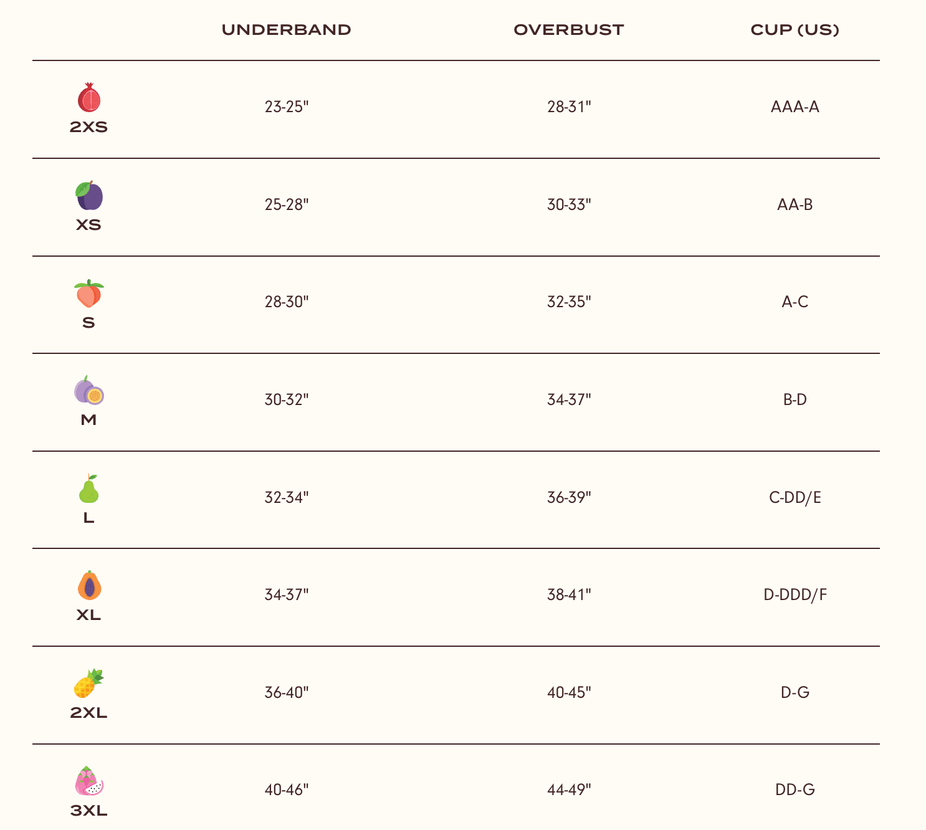
Task: Select the pear icon for L
Action: click(89, 489)
